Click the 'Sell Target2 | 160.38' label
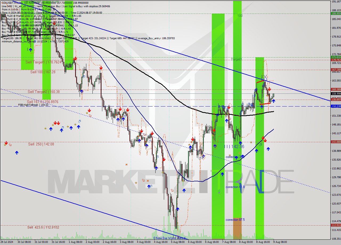Screen dimensions: 341x245 (x=44, y=92)
